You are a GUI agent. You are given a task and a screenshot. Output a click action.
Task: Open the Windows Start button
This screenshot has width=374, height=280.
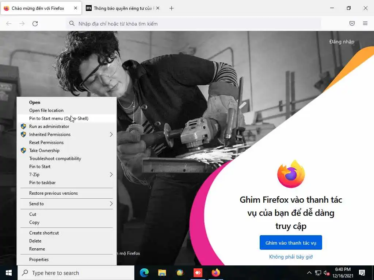(x=9, y=273)
